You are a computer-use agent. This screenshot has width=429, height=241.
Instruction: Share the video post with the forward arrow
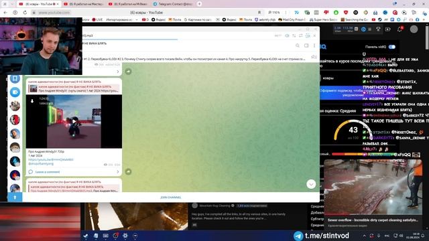click(x=128, y=171)
